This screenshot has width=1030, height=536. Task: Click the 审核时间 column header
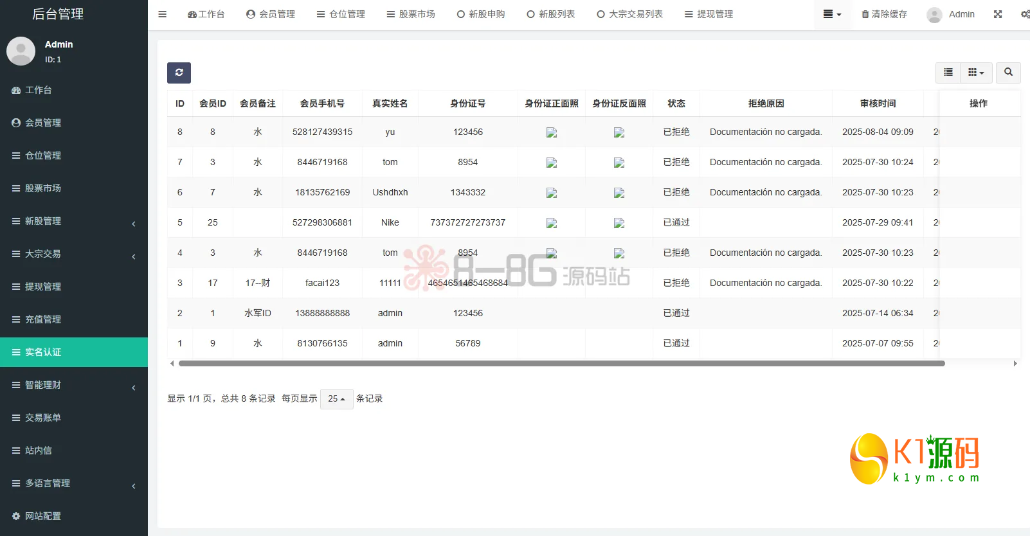coord(878,103)
